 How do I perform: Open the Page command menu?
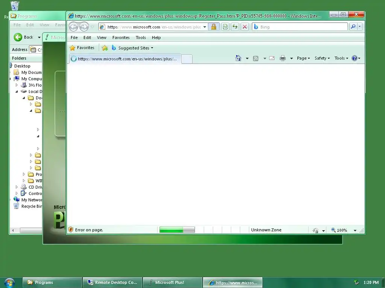coord(303,58)
